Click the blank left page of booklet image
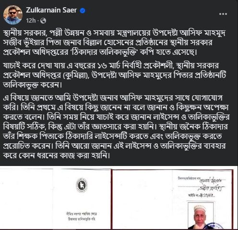238x230 pixels. 26,199
